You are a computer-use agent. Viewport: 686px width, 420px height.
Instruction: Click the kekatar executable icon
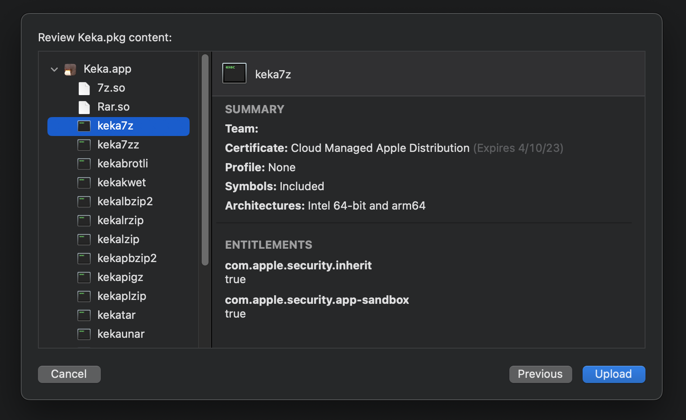[84, 315]
